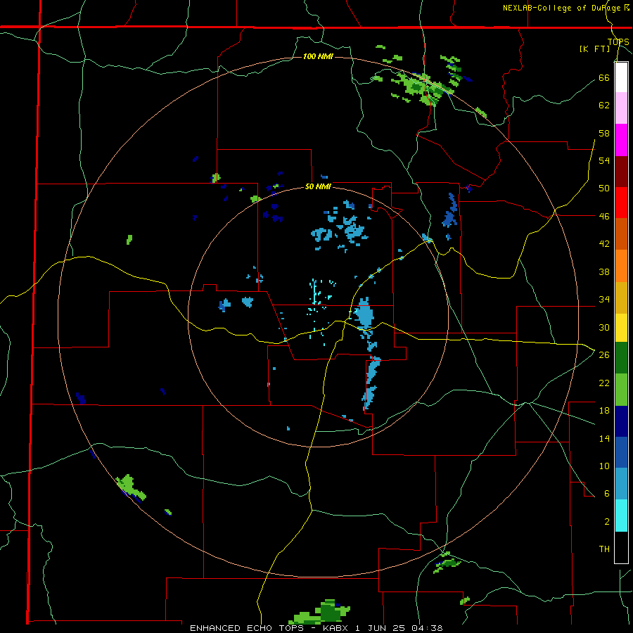Click the '58' legend value

point(604,133)
